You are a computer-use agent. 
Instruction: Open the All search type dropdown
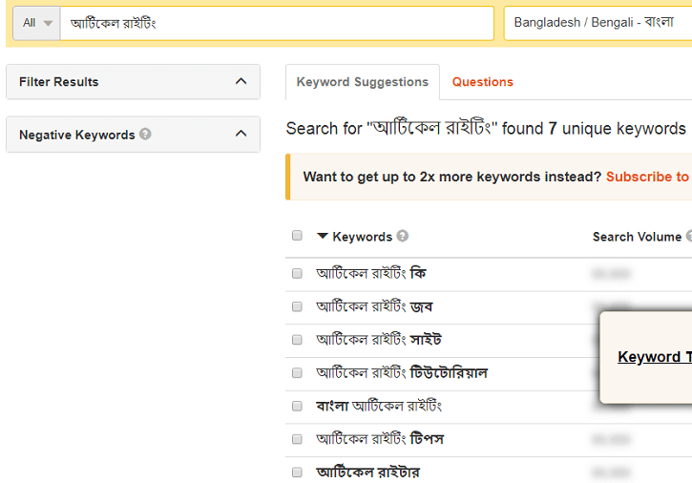36,23
